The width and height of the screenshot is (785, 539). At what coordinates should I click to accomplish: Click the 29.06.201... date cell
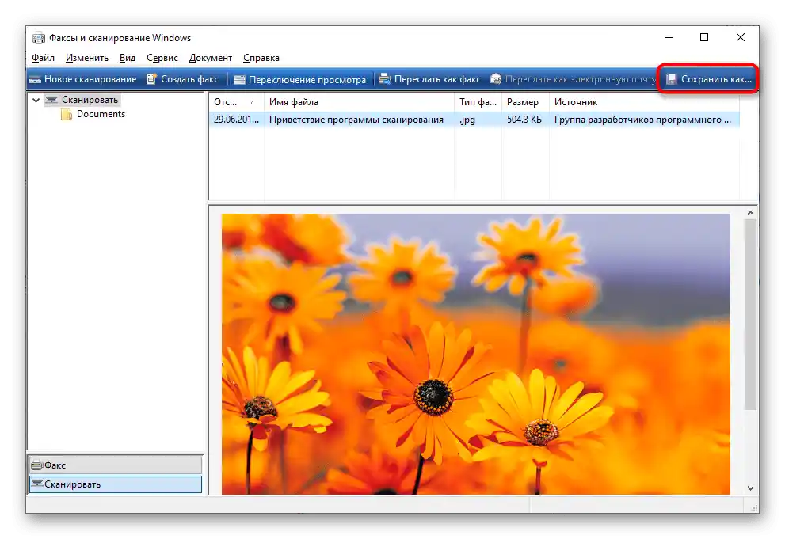[x=236, y=120]
